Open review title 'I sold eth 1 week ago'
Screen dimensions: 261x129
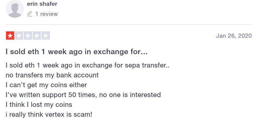click(x=77, y=52)
